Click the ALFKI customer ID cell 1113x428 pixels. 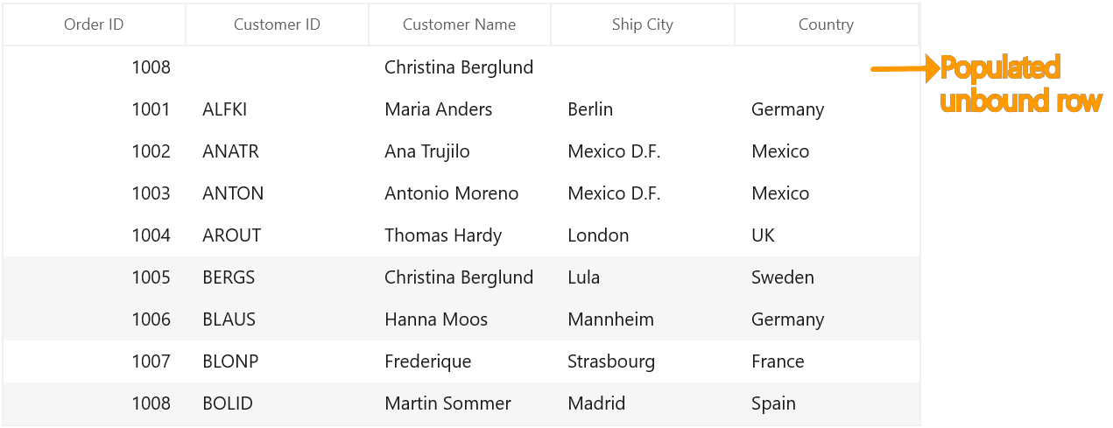click(277, 109)
